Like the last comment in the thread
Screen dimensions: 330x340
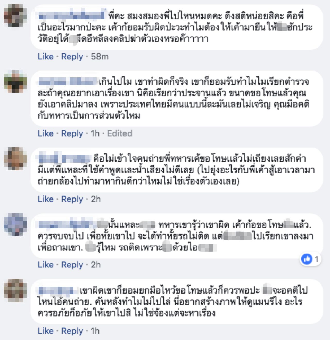[46, 331]
